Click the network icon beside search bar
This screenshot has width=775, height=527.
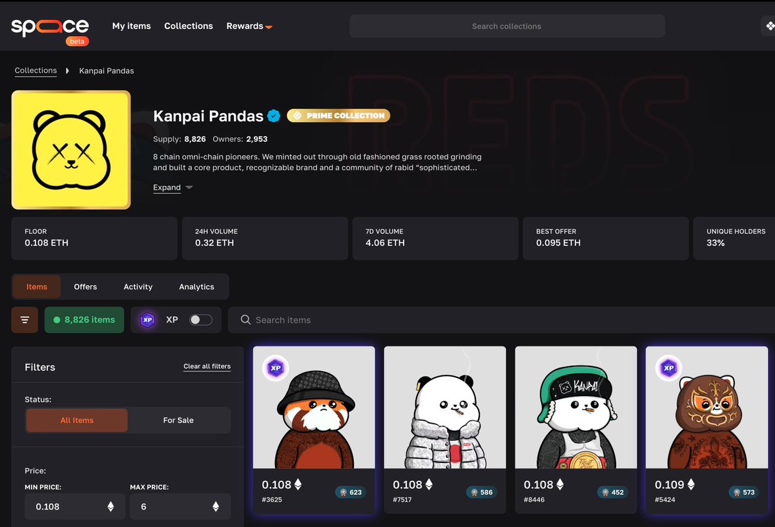(x=769, y=26)
